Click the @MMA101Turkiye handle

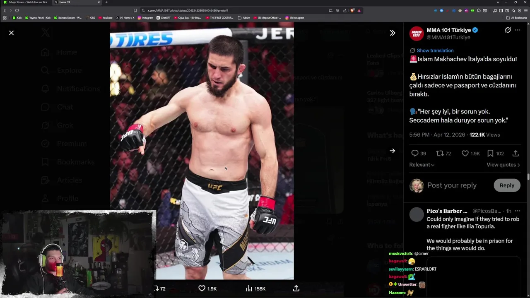tap(448, 37)
